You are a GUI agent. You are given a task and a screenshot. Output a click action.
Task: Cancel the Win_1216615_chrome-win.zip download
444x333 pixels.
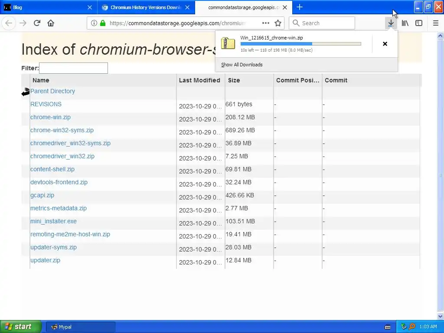pos(385,44)
